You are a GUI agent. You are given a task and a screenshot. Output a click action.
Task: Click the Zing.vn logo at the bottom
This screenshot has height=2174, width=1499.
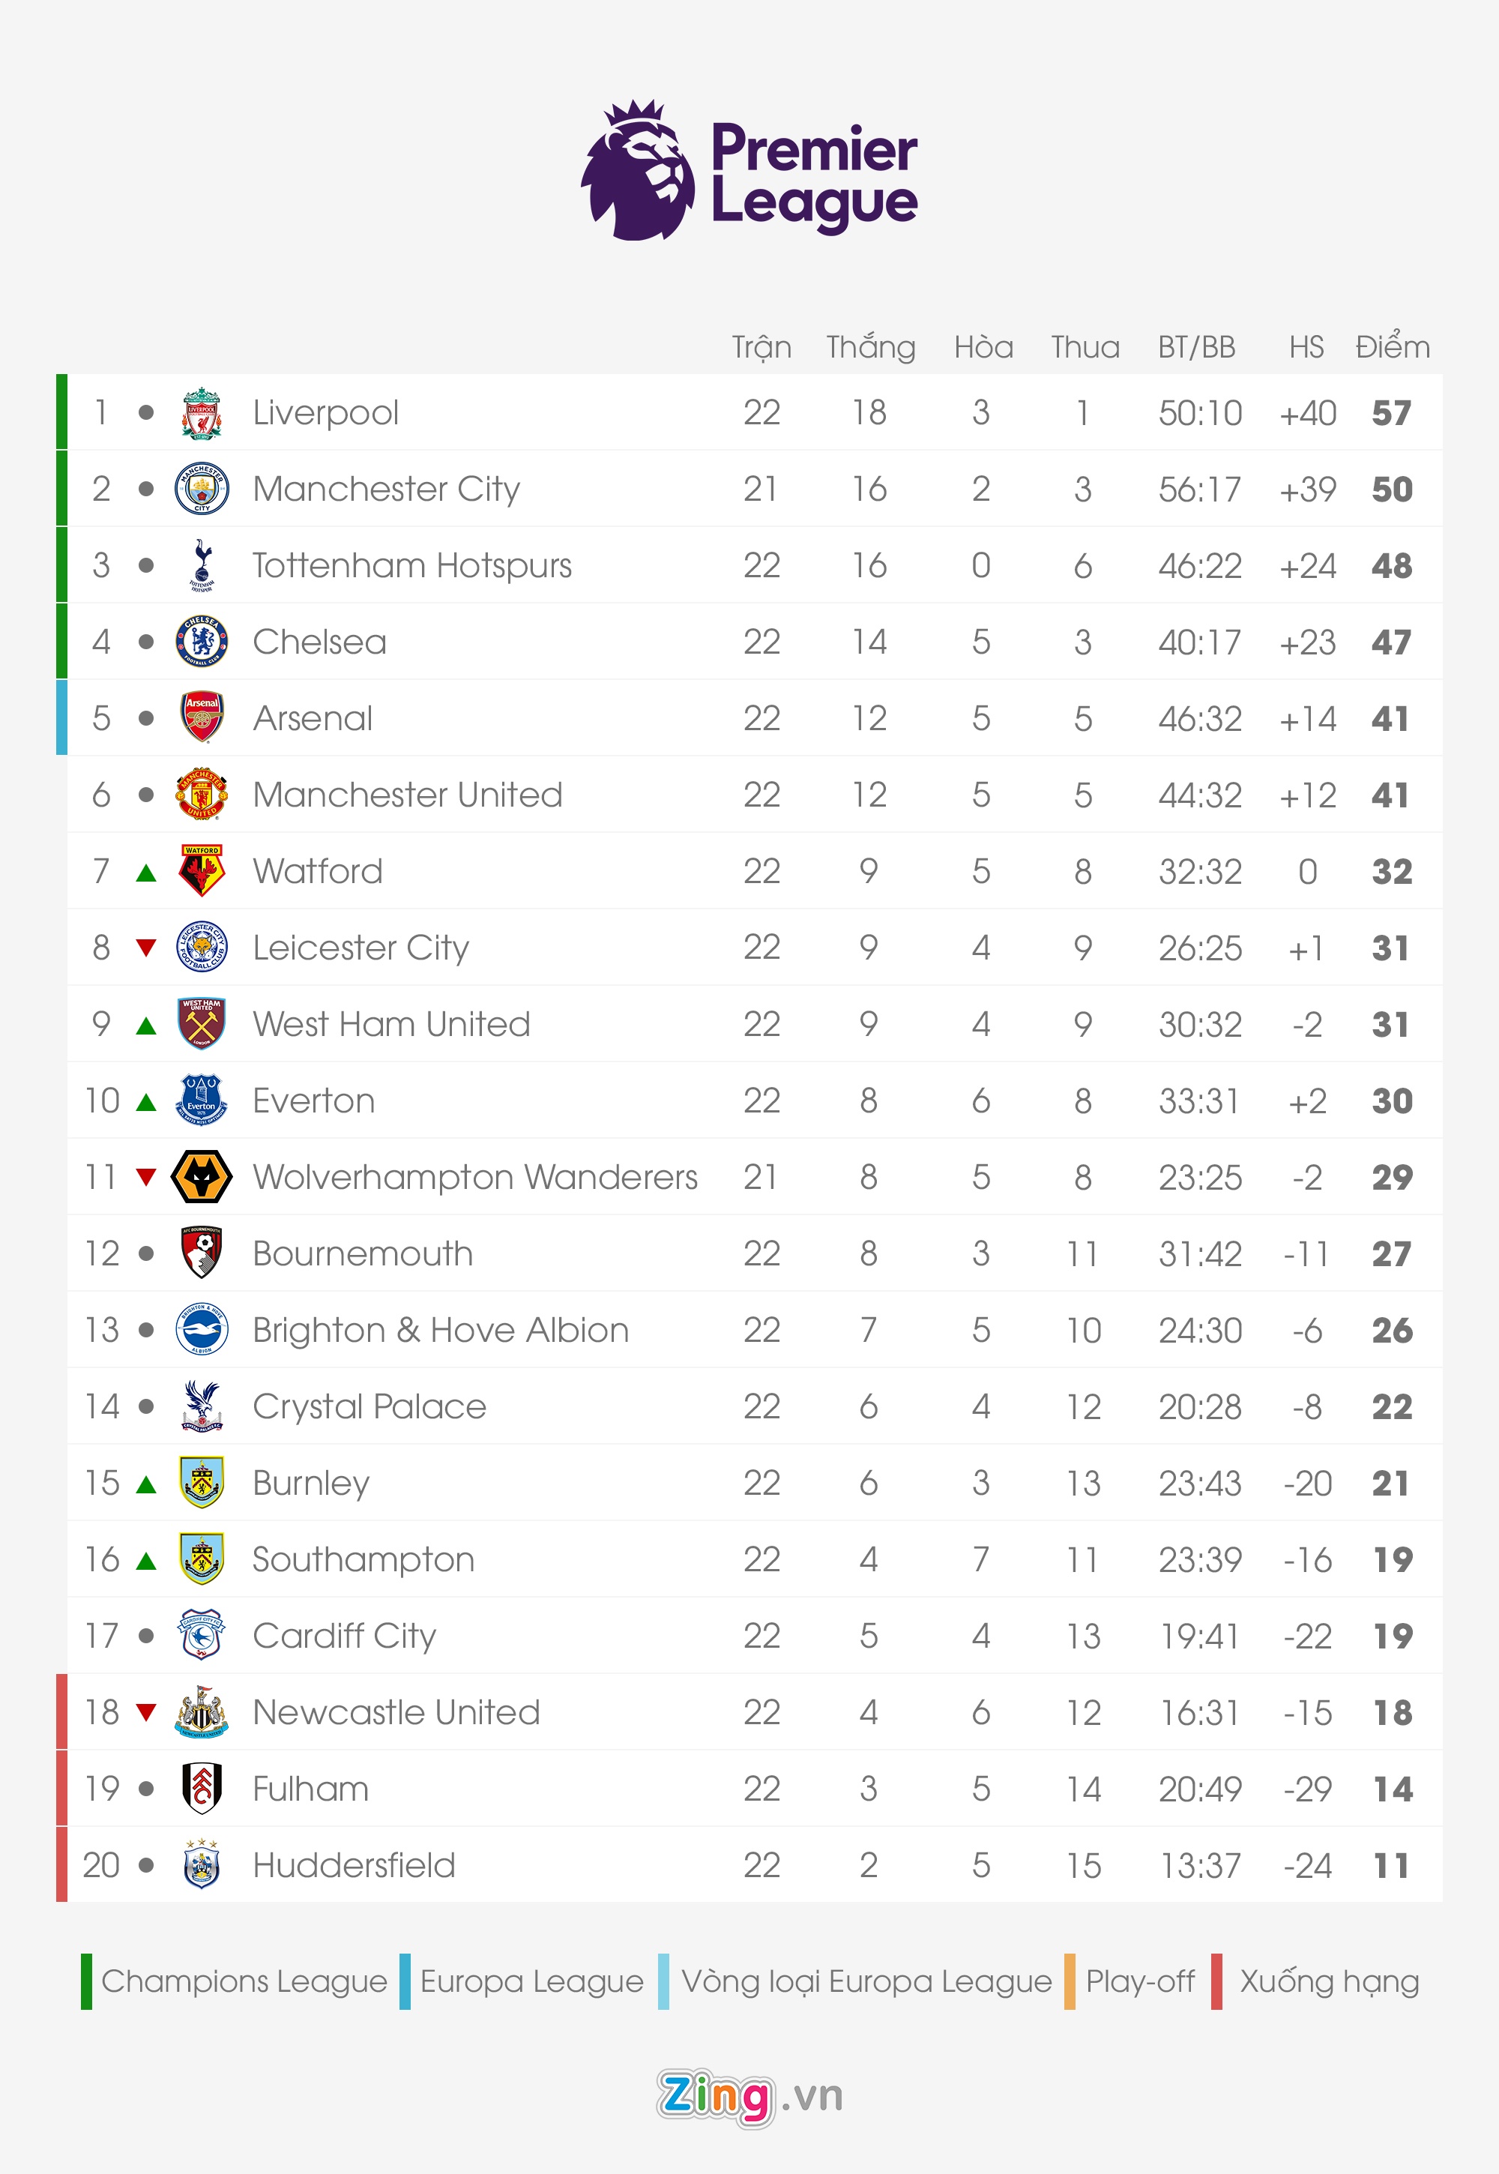pos(749,2096)
